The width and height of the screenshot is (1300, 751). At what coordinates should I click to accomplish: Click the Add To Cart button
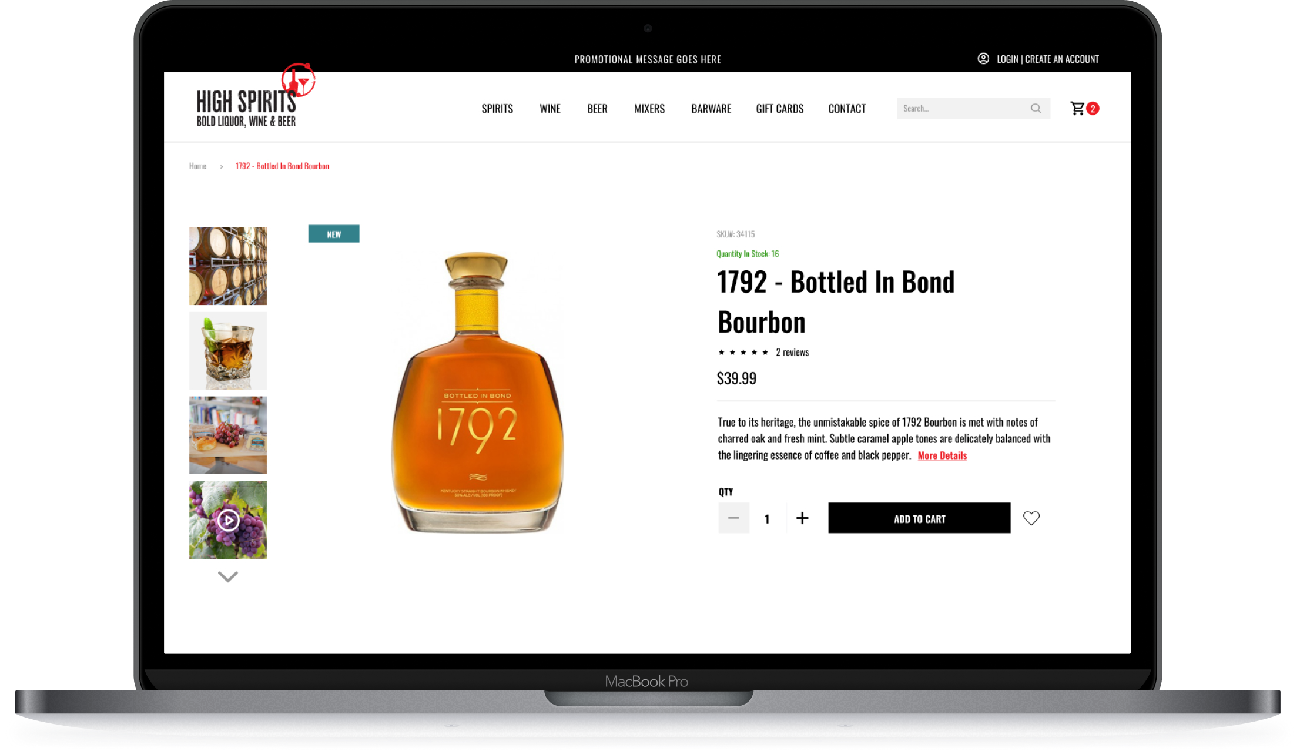click(919, 518)
